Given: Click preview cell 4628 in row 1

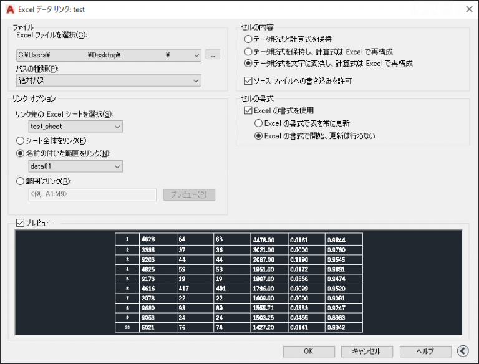Looking at the screenshot, I should (158, 239).
